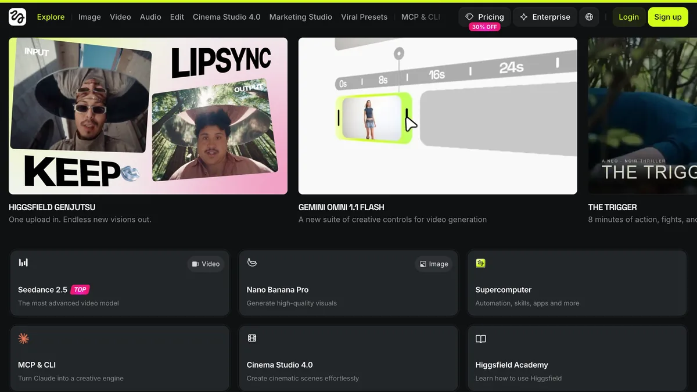The image size is (697, 392).
Task: Click the Cinema Studio 4.0 film icon
Action: pos(252,338)
